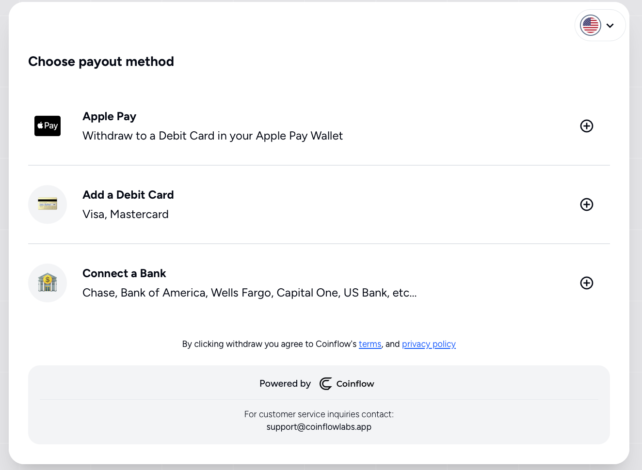
Task: Click the support@coinflowlabs.app email address
Action: [319, 427]
